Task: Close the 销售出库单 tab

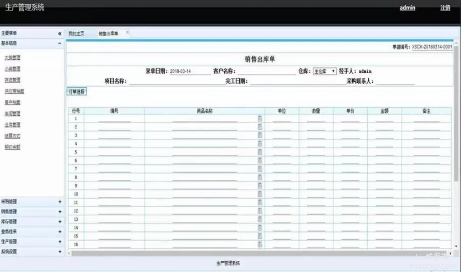Action: click(127, 32)
